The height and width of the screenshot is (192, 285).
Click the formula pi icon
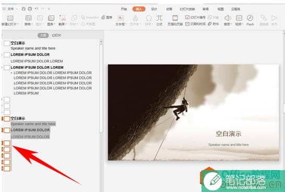[x=159, y=18]
